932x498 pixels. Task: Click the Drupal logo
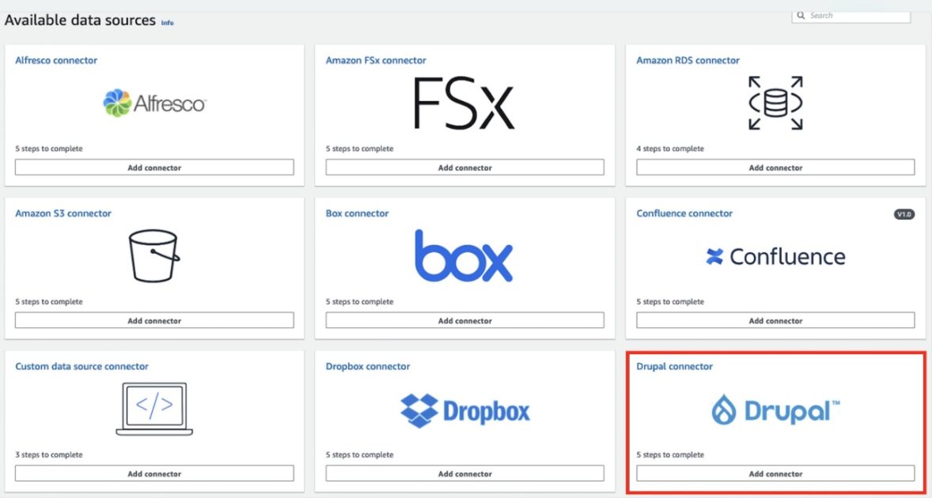point(775,410)
